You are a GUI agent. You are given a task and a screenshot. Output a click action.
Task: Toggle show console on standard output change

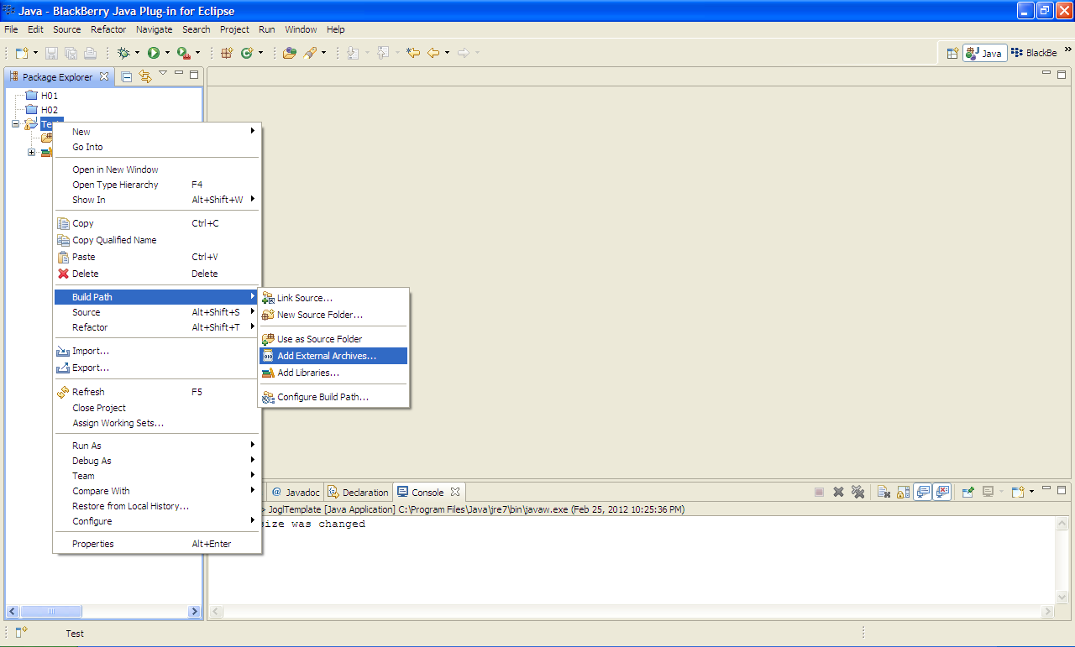click(x=923, y=492)
